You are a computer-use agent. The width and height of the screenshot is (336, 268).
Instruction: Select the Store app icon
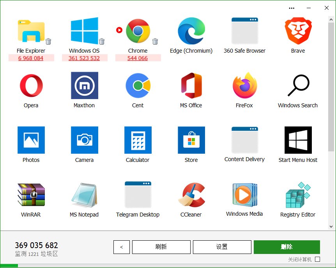coord(191,140)
